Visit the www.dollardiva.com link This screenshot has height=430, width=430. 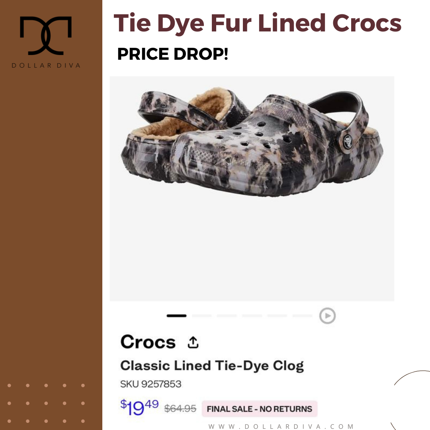coord(281,426)
